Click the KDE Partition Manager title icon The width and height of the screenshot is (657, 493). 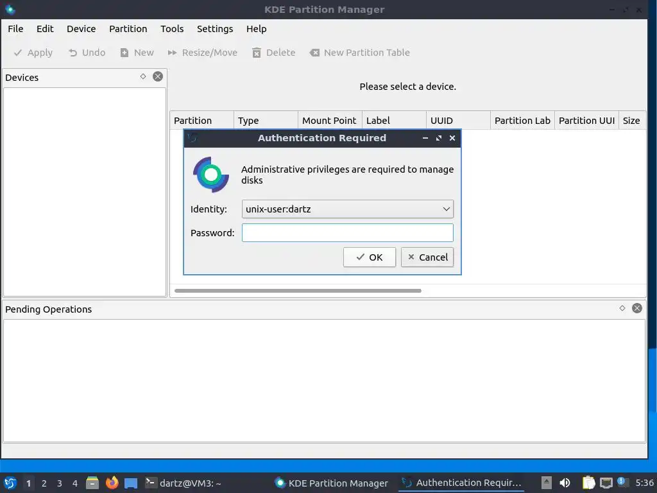pos(10,9)
